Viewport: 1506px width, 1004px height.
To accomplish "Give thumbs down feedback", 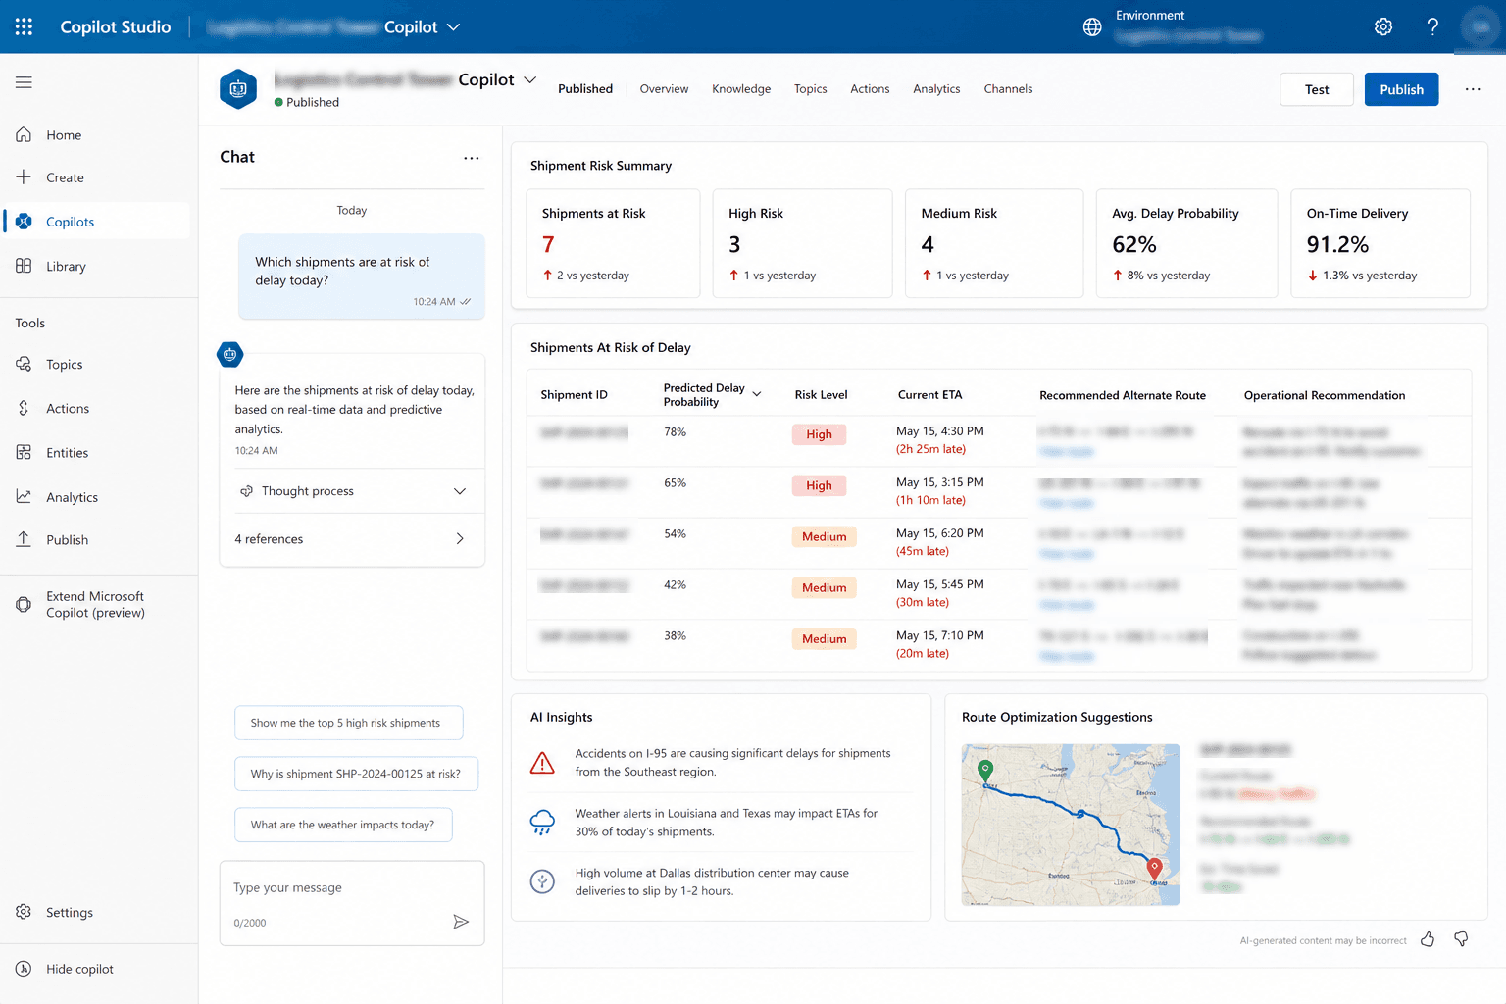I will pyautogui.click(x=1461, y=939).
